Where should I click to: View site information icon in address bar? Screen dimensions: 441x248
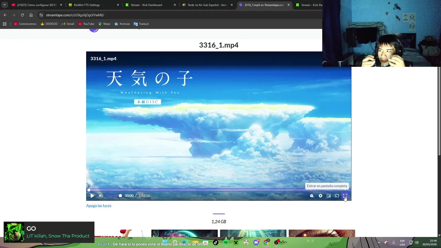coord(41,15)
